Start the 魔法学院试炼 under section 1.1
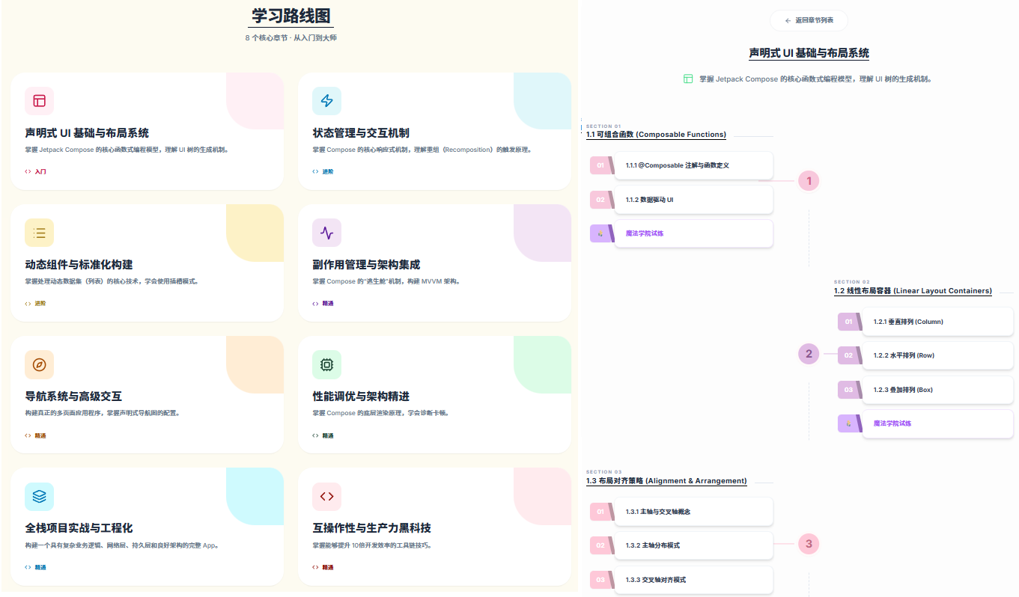The image size is (1019, 597). (x=693, y=233)
